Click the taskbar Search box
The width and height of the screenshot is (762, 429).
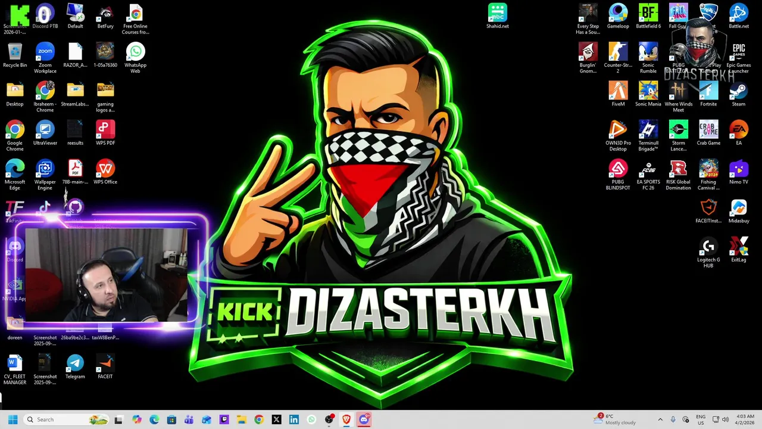[x=65, y=419]
